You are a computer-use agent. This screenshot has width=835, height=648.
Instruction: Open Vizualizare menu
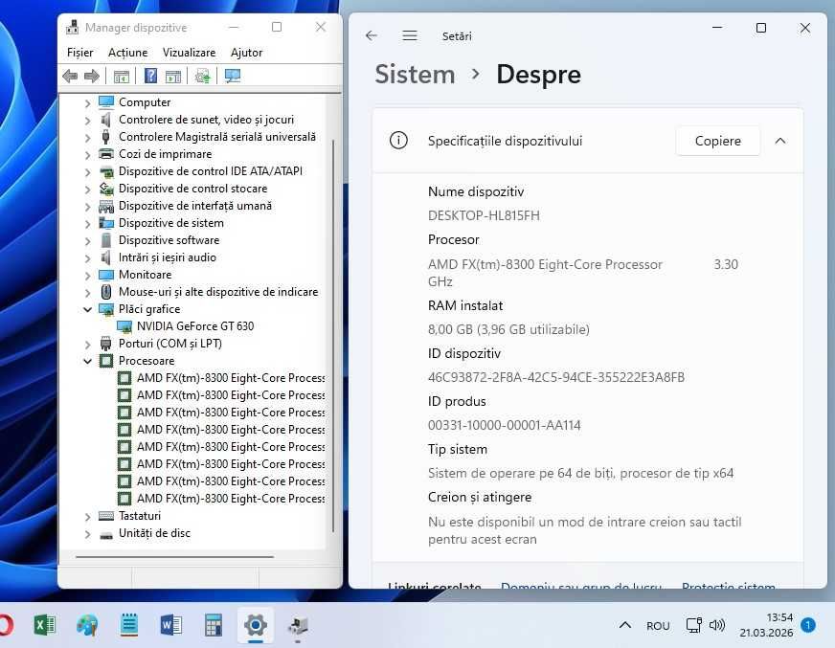pos(189,53)
